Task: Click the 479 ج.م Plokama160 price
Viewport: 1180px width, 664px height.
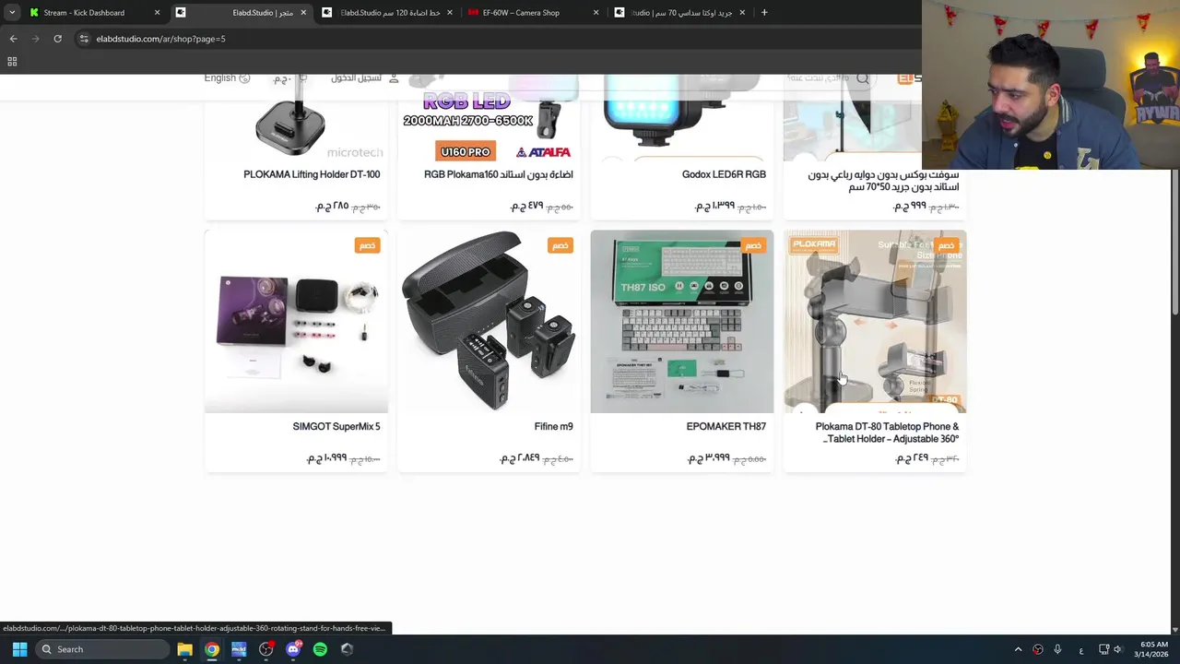Action: coord(525,206)
